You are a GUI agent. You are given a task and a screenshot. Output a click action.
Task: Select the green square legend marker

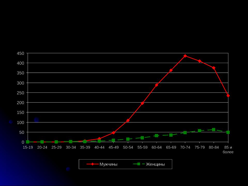pyautogui.click(x=139, y=164)
